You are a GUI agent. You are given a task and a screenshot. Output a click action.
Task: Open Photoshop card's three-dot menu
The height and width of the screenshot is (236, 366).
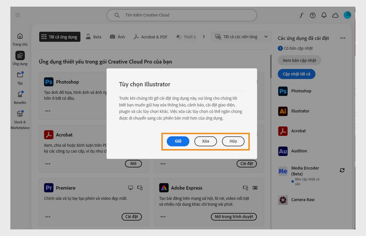click(48, 111)
